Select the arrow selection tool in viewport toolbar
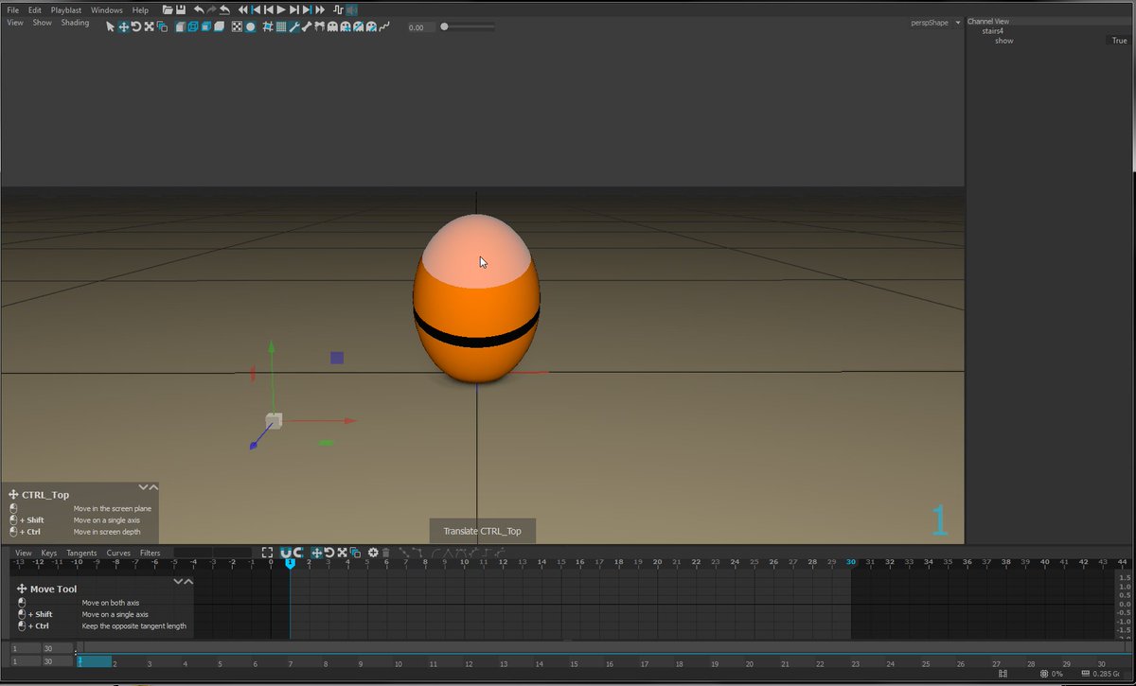 tap(110, 26)
